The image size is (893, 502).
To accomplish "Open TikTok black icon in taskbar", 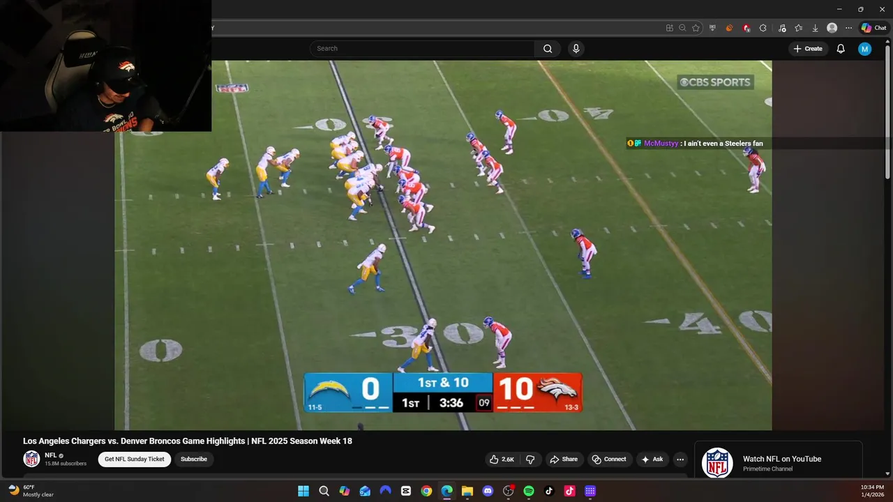I will (x=549, y=491).
